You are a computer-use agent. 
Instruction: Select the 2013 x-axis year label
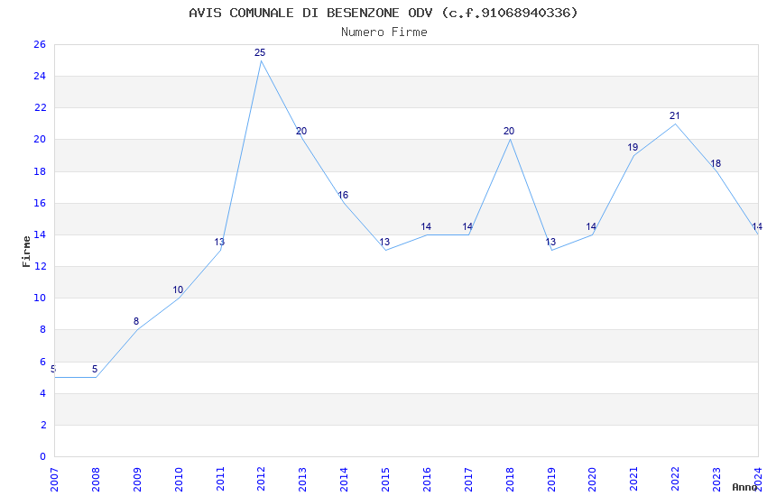tap(303, 479)
